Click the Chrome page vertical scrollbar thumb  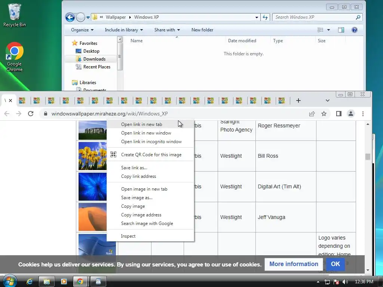point(368,157)
